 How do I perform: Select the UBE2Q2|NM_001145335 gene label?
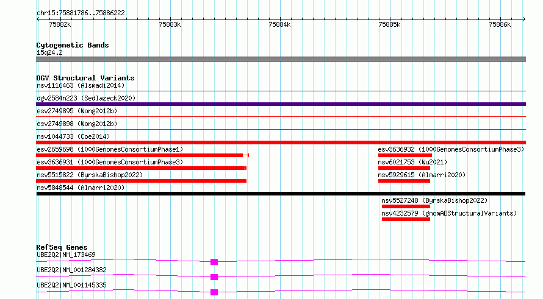click(x=71, y=285)
